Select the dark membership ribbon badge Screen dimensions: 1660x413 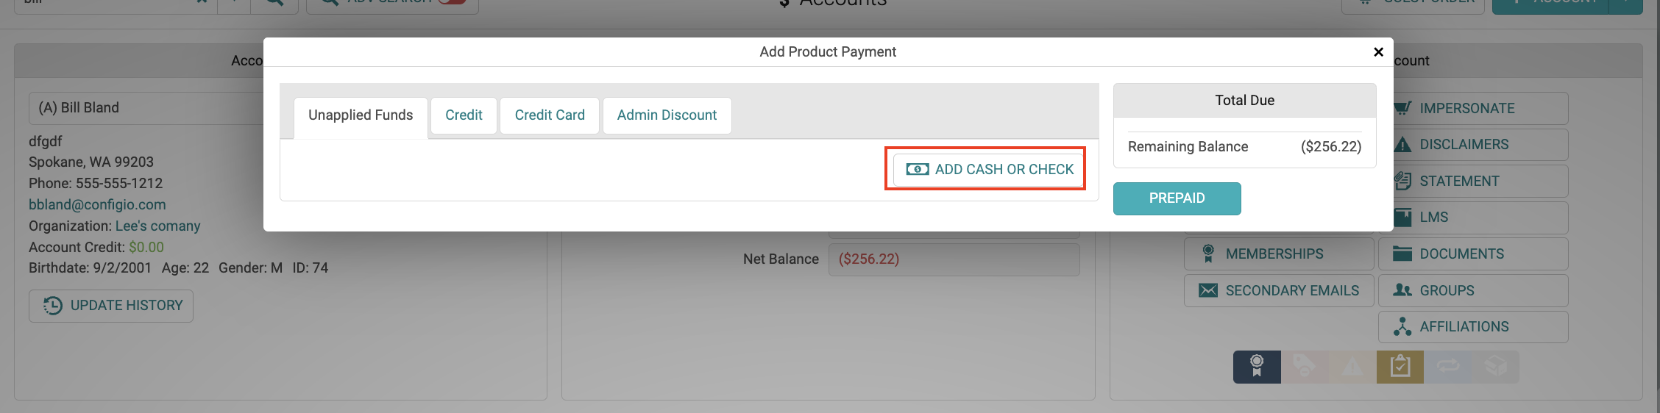click(x=1257, y=366)
